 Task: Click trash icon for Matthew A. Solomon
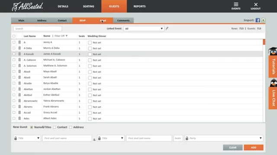(19, 65)
